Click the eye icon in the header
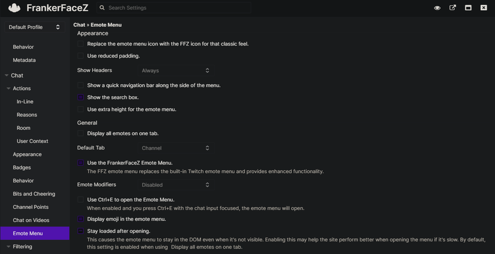This screenshot has width=495, height=254. tap(437, 8)
